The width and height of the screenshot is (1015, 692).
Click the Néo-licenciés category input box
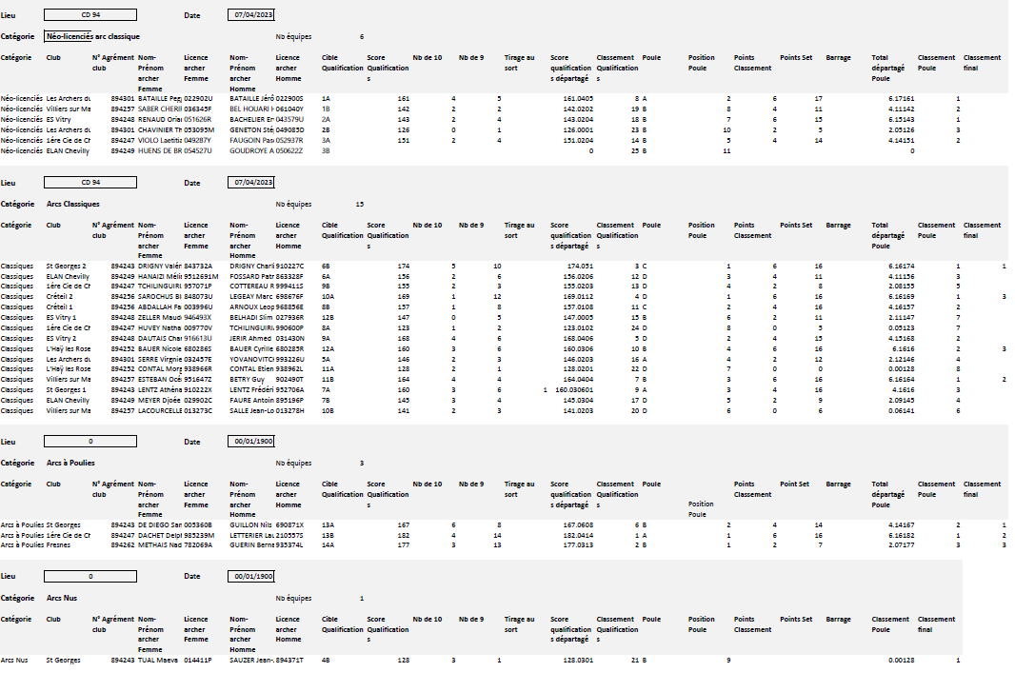[69, 37]
